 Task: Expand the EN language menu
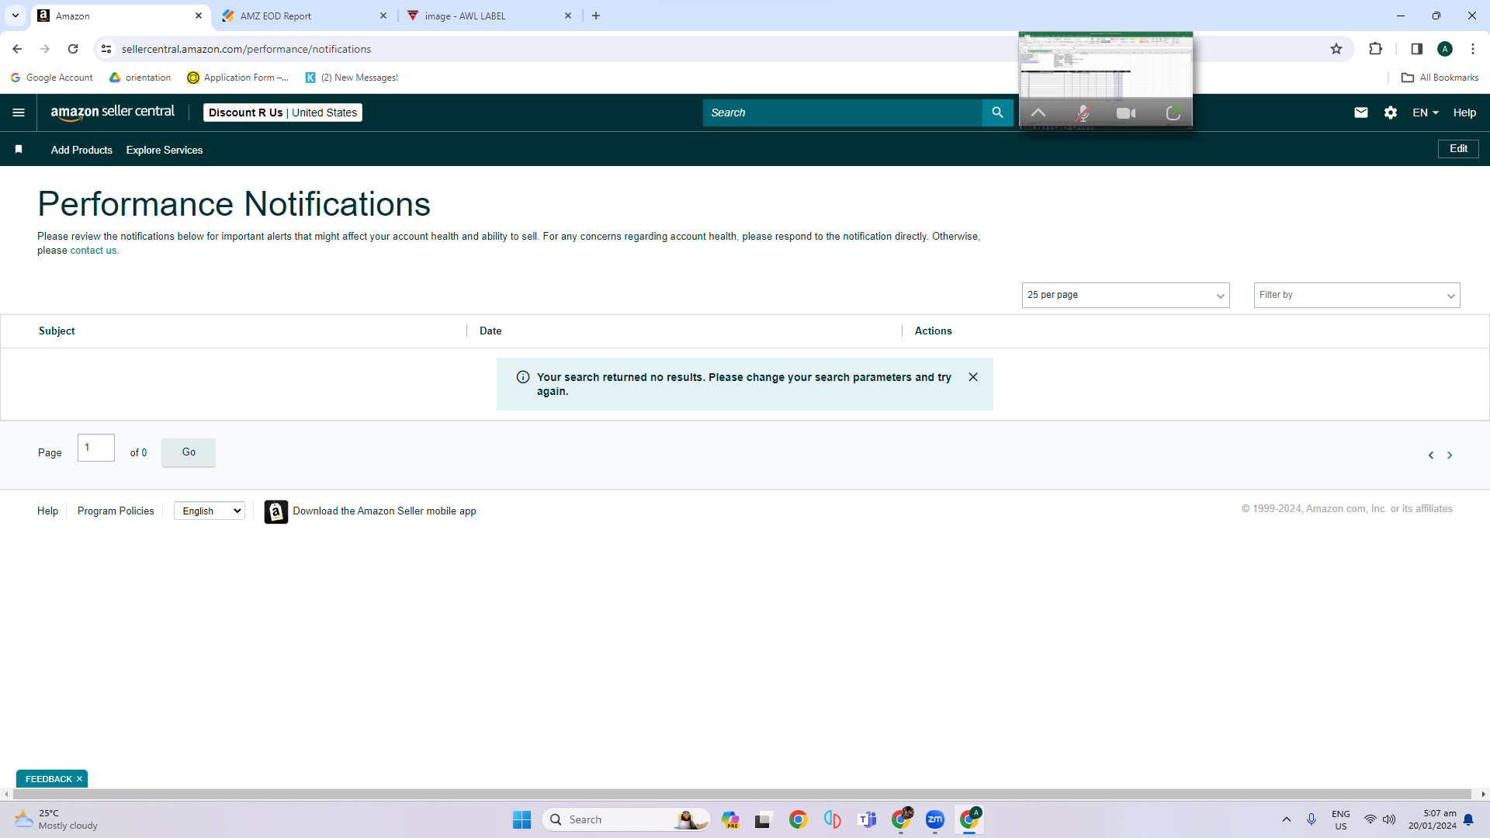(1426, 113)
